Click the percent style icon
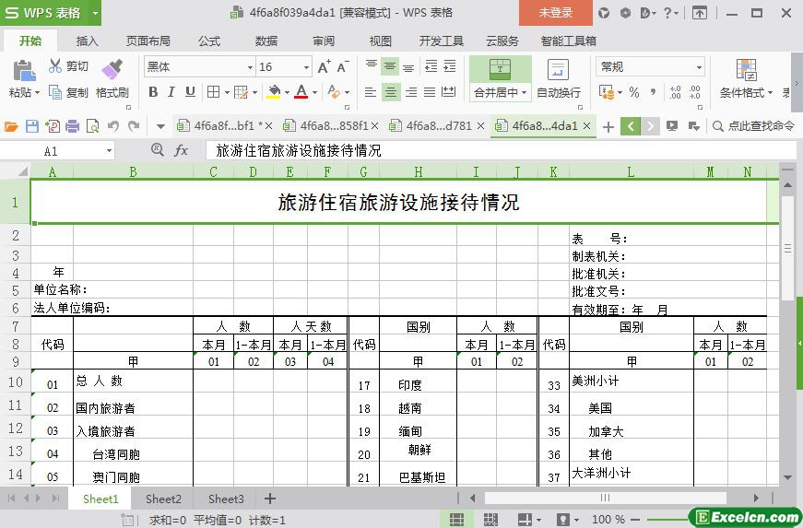 634,92
